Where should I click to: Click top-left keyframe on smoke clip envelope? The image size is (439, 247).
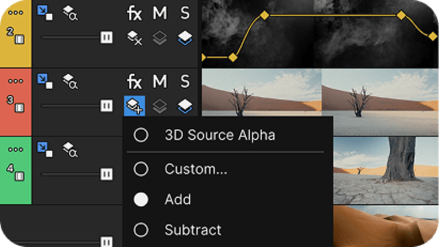click(x=264, y=15)
